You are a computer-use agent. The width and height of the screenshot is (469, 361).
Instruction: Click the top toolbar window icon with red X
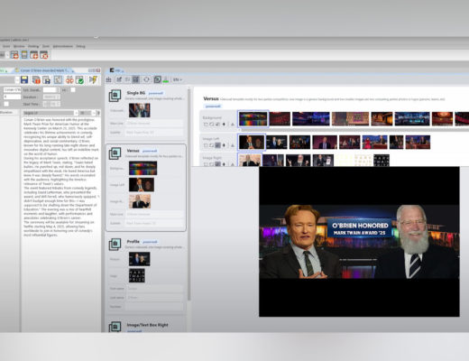pyautogui.click(x=44, y=55)
